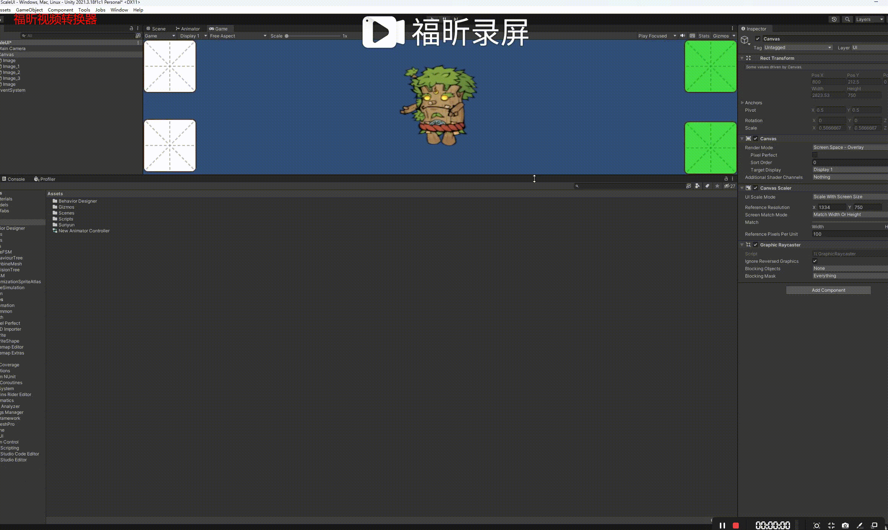The width and height of the screenshot is (888, 530).
Task: Toggle Canvas component enabled checkbox
Action: tap(755, 138)
